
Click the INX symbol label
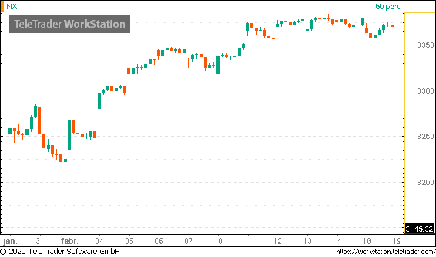[x=10, y=7]
